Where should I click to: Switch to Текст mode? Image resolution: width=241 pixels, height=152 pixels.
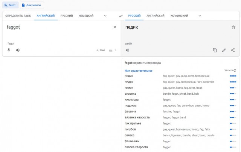(10, 5)
